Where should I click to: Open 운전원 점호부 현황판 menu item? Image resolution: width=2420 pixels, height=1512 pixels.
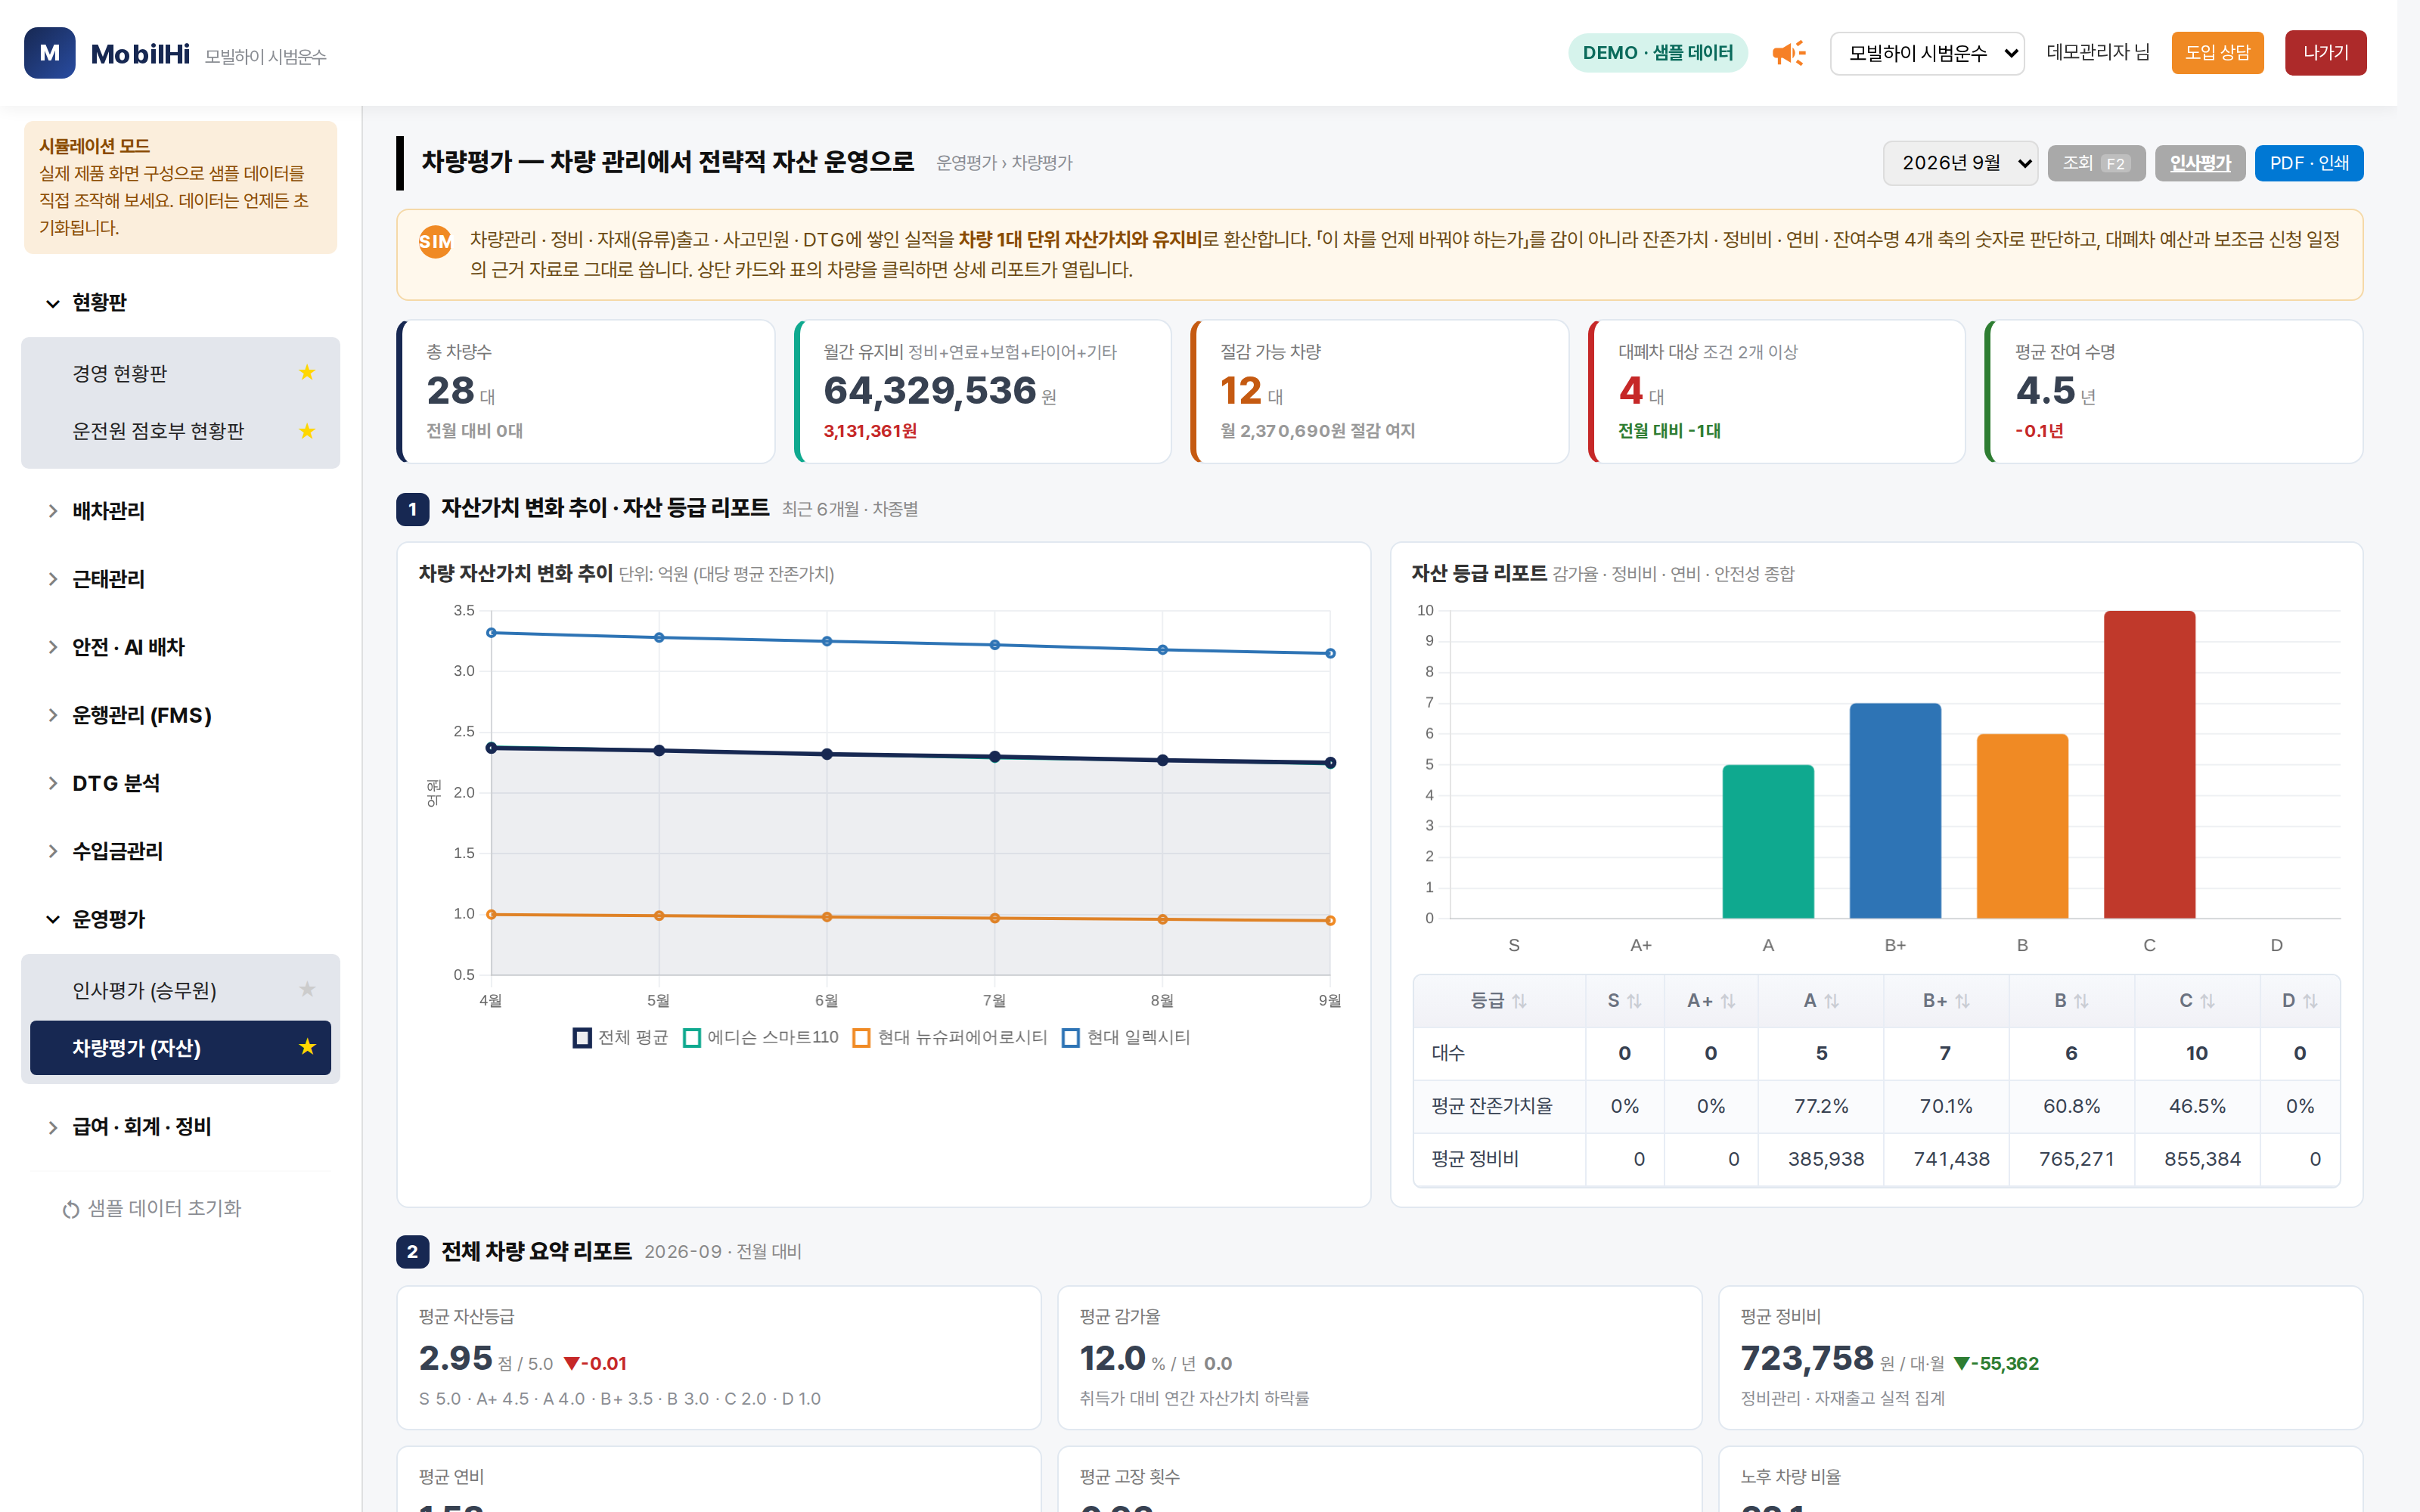180,431
